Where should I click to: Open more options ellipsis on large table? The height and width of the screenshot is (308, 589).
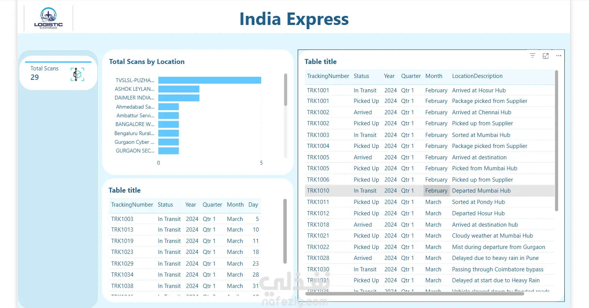pyautogui.click(x=559, y=56)
